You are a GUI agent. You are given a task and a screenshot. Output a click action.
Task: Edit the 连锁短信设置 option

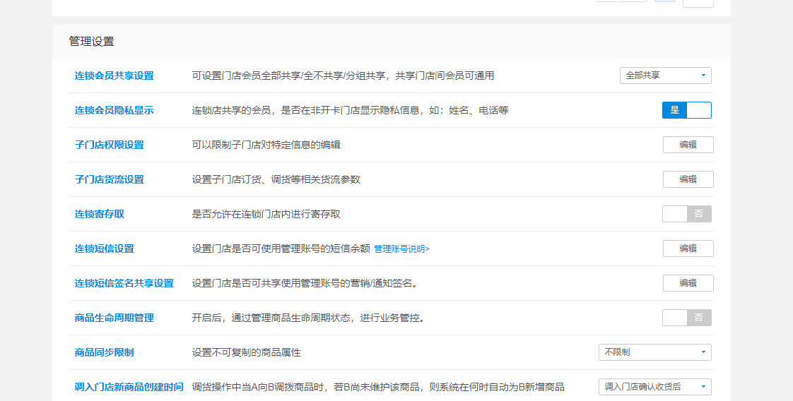688,249
